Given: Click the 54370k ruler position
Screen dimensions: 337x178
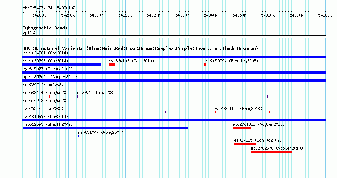Looking at the screenshot, I should click(x=296, y=15).
